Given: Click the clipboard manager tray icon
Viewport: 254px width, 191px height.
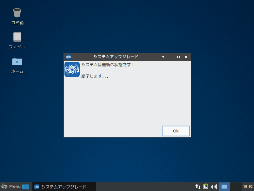Looking at the screenshot, I should click(x=206, y=187).
